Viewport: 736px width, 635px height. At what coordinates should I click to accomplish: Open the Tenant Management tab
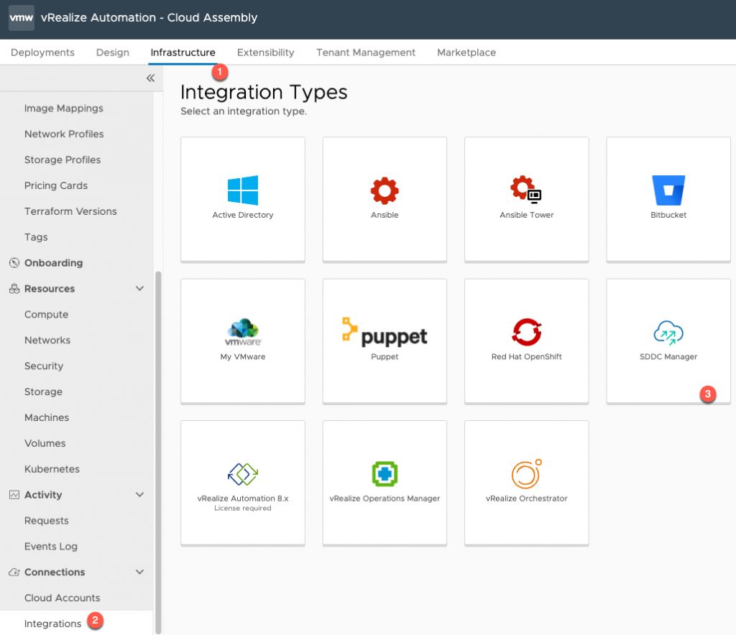[365, 52]
